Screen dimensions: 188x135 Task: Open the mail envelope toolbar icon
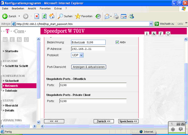107,16
